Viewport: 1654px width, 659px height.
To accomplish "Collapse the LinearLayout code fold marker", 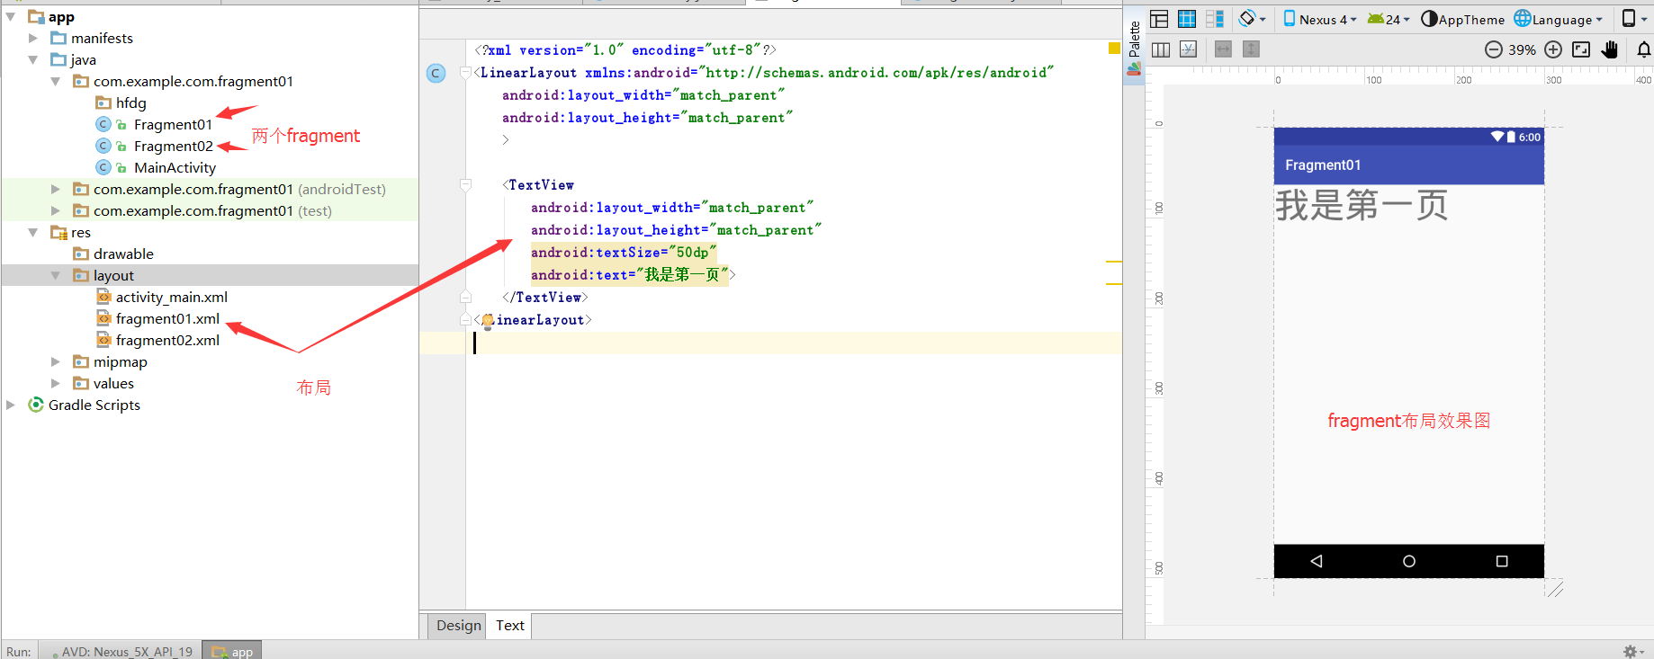I will pyautogui.click(x=465, y=73).
